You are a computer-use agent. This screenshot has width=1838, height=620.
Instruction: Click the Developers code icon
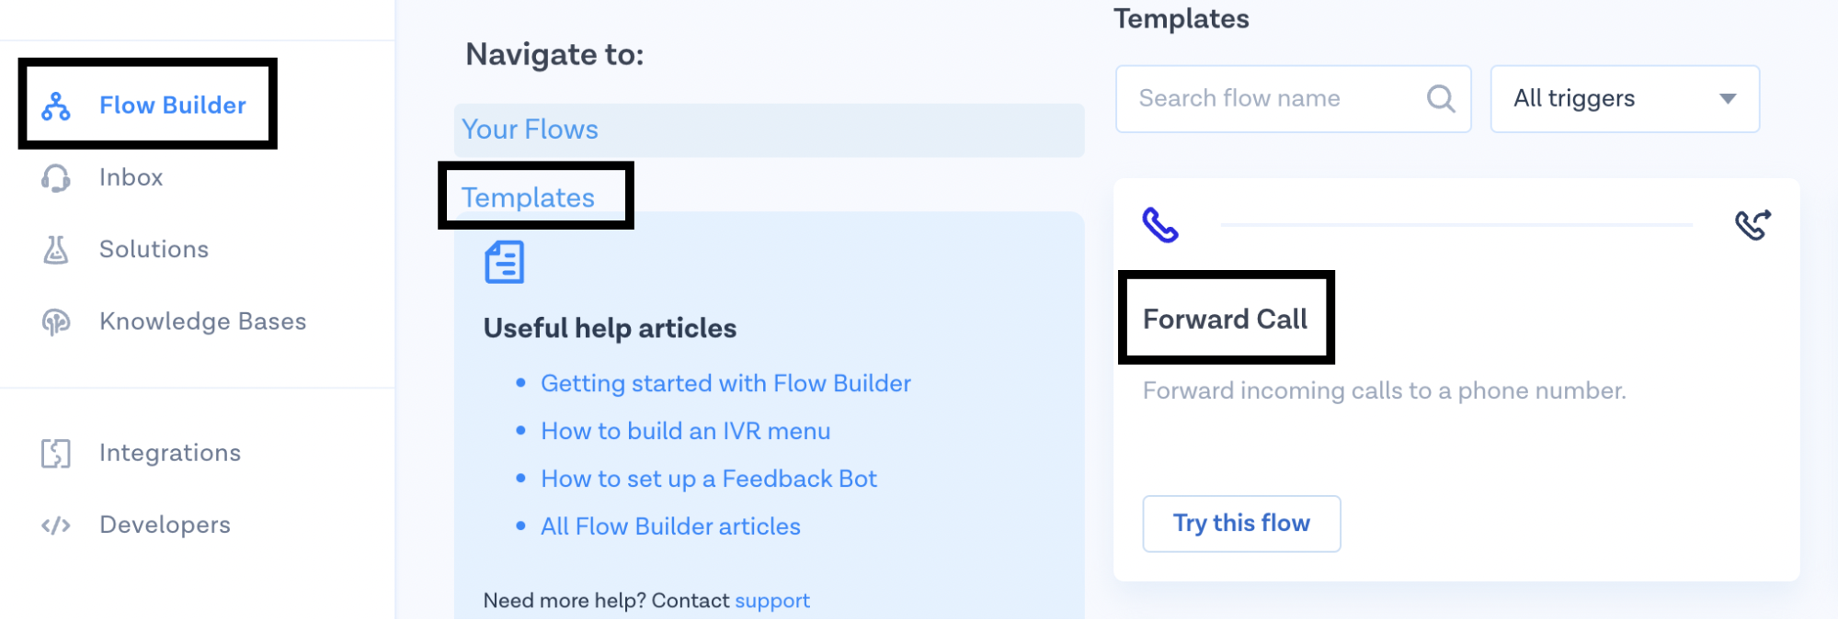click(56, 525)
